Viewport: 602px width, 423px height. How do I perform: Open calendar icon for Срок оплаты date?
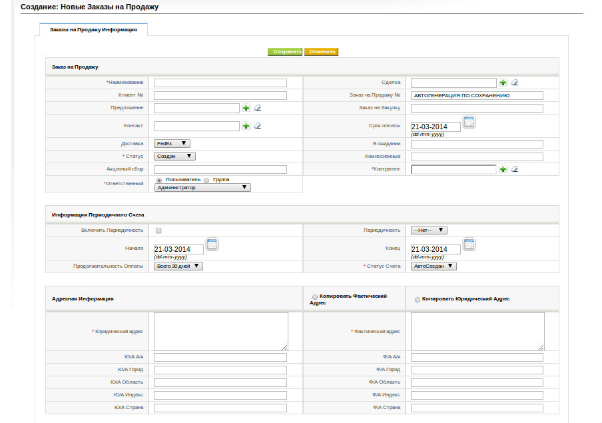469,122
